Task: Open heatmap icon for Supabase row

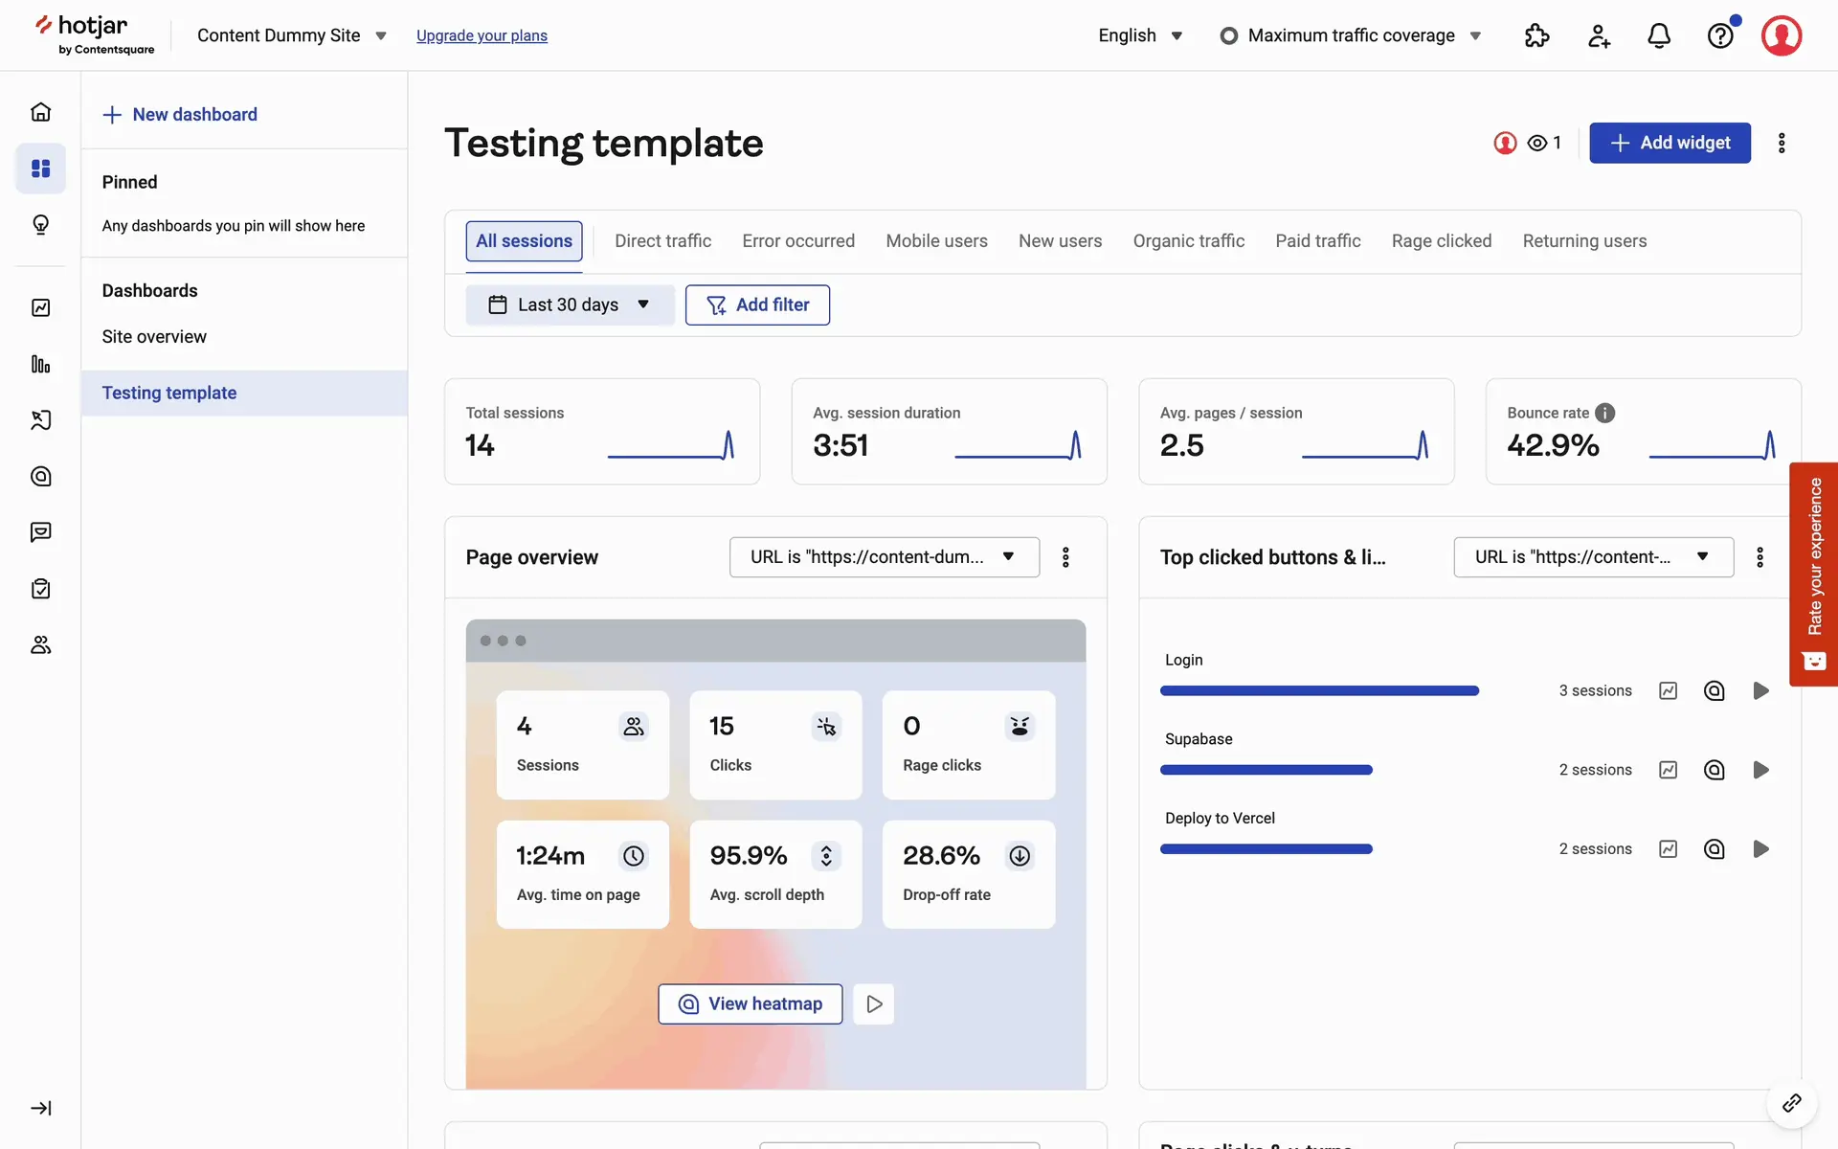Action: (x=1714, y=770)
